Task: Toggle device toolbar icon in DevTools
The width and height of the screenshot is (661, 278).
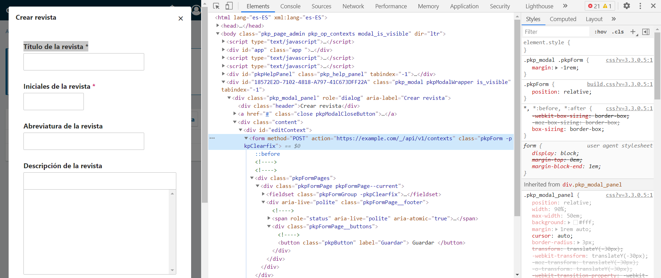Action: [x=229, y=6]
